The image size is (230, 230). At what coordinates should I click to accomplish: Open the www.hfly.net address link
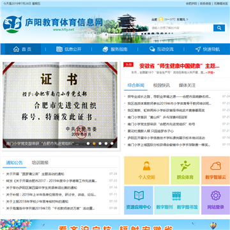click(x=63, y=29)
